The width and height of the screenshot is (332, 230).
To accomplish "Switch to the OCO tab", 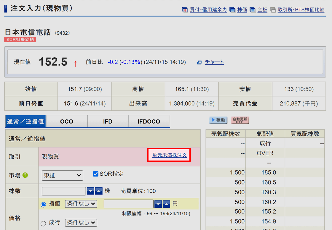I will pyautogui.click(x=66, y=122).
